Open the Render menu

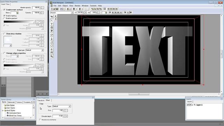point(78,6)
